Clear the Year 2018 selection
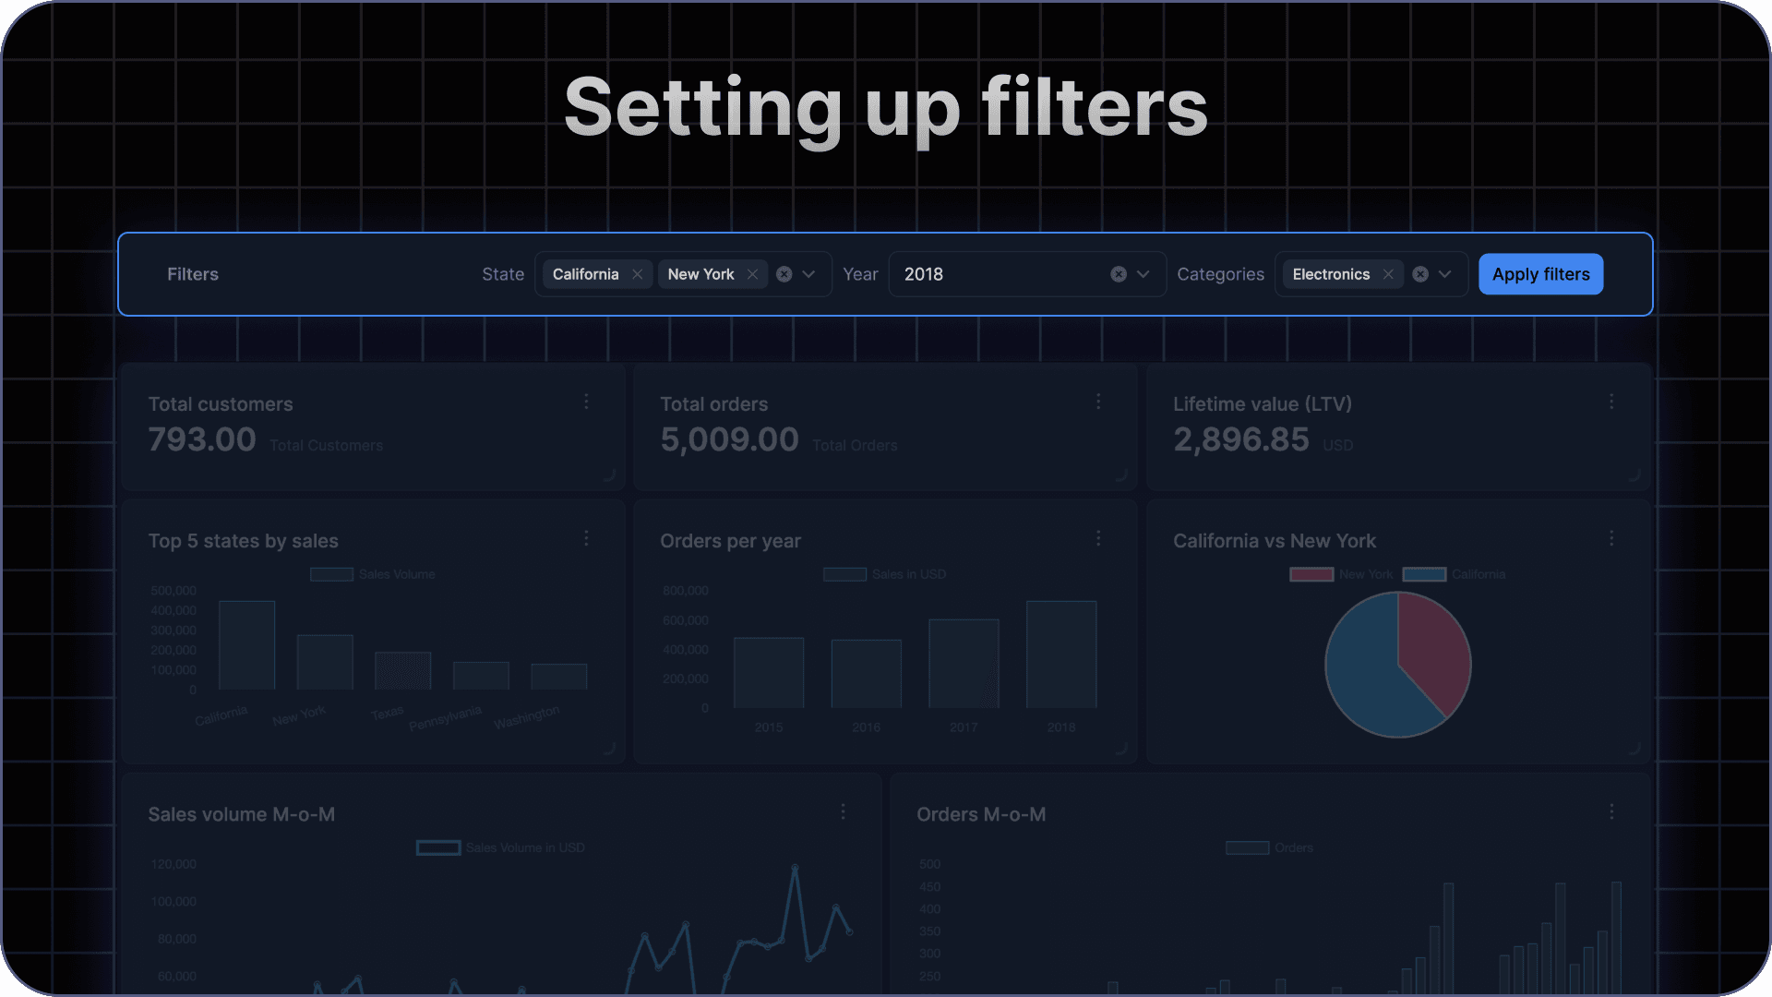 click(x=1118, y=274)
